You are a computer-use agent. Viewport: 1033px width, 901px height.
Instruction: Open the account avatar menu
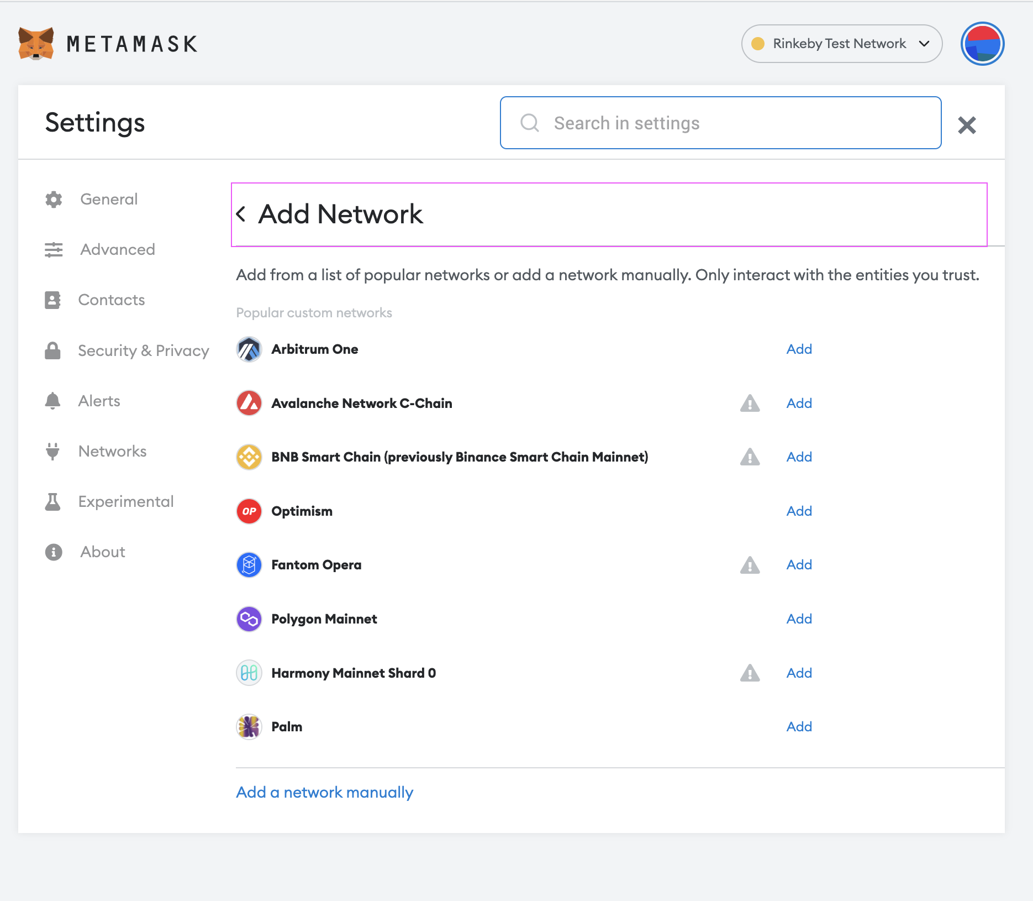[x=982, y=44]
